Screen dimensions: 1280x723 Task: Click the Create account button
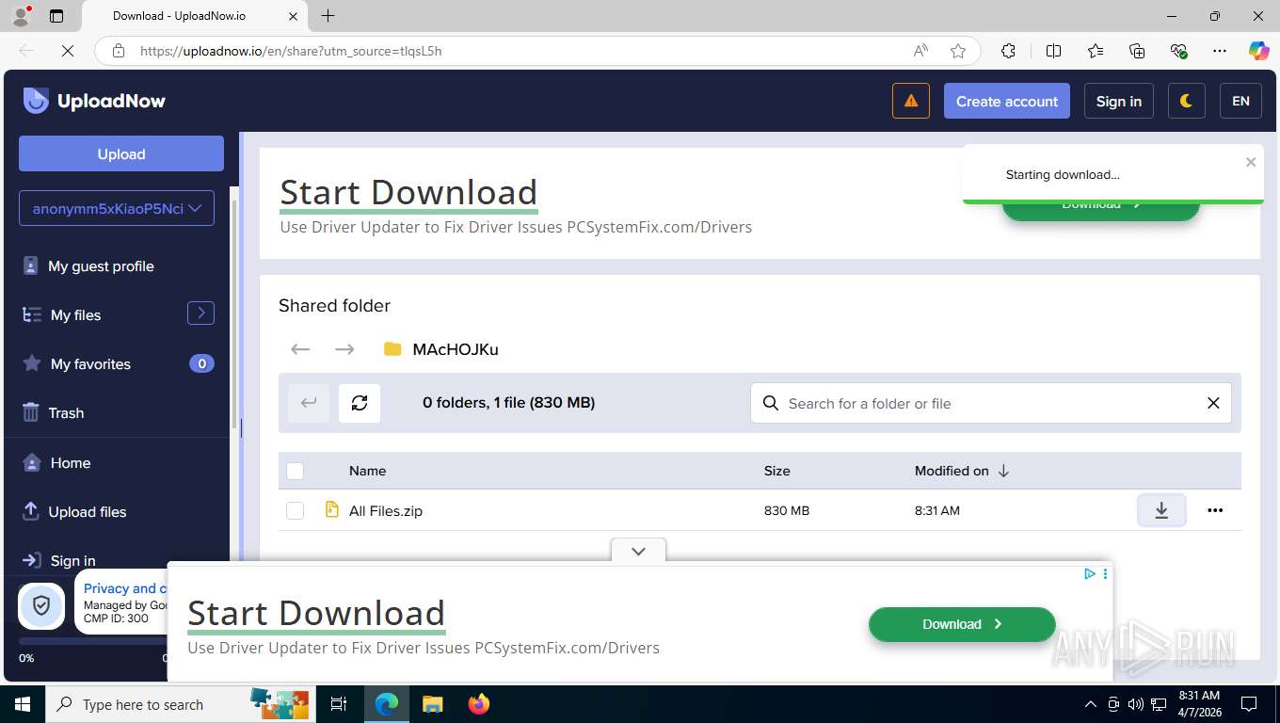1007,101
